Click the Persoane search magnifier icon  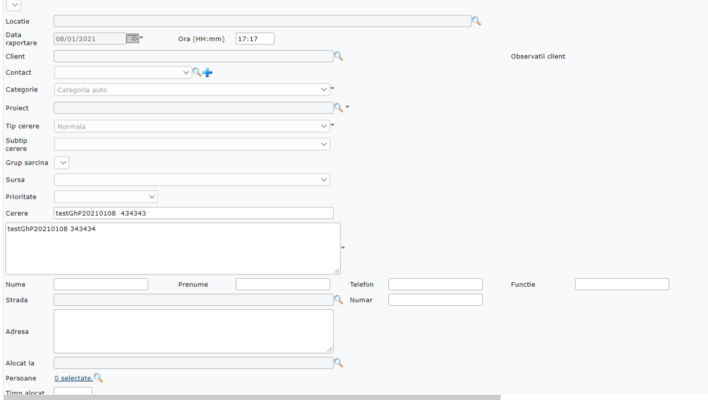tap(99, 378)
